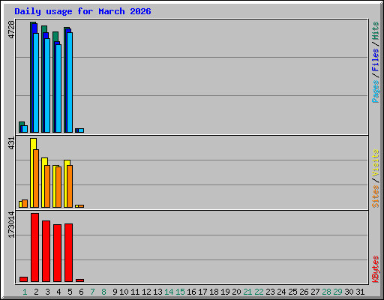Select green weekend day 22 label
The width and height of the screenshot is (384, 300).
click(259, 292)
